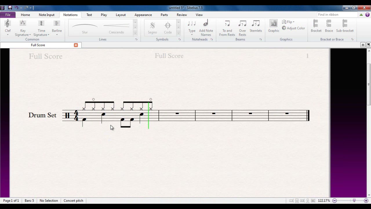Switch to the Text tab
Viewport: 371px width, 209px height.
click(89, 15)
